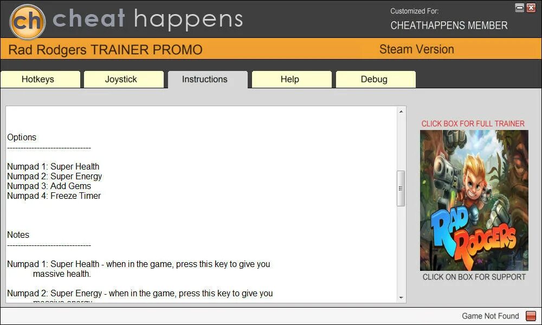Image resolution: width=542 pixels, height=325 pixels.
Task: Click the Super Energy note starting when in the game
Action: [140, 293]
